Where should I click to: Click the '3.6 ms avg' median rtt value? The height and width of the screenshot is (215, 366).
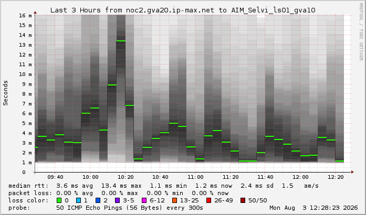point(75,186)
